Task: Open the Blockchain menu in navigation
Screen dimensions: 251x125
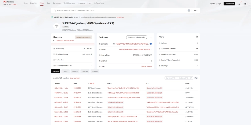Action: coord(33,3)
